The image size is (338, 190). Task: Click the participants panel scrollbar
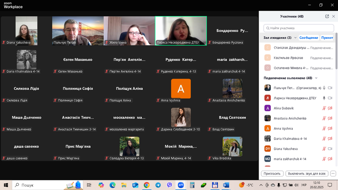[x=336, y=51]
